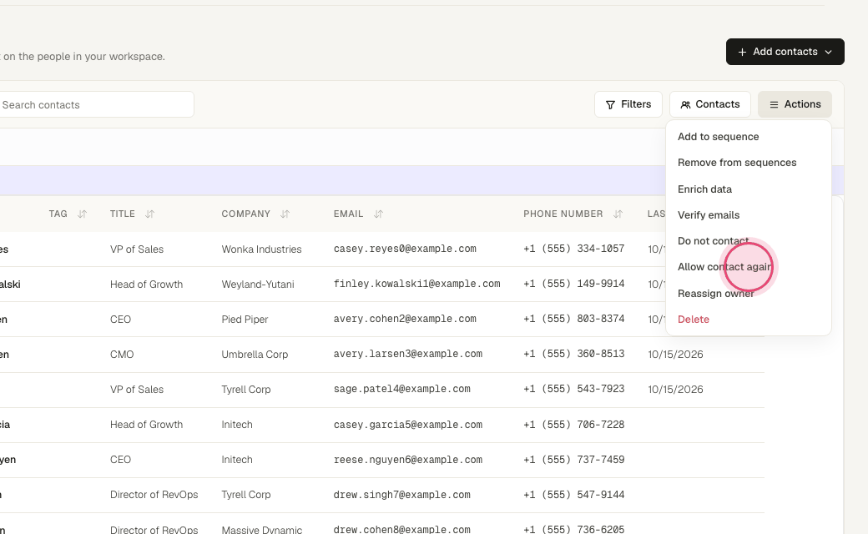
Task: Sort by Title using the arrows icon
Action: pos(149,214)
